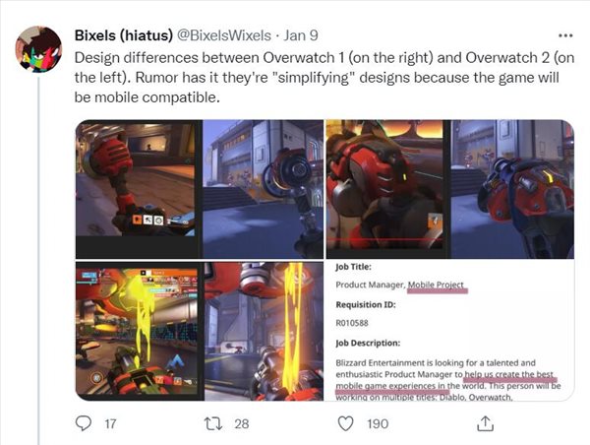
Task: Open the Bixels (hiatus) display name
Action: pos(124,35)
